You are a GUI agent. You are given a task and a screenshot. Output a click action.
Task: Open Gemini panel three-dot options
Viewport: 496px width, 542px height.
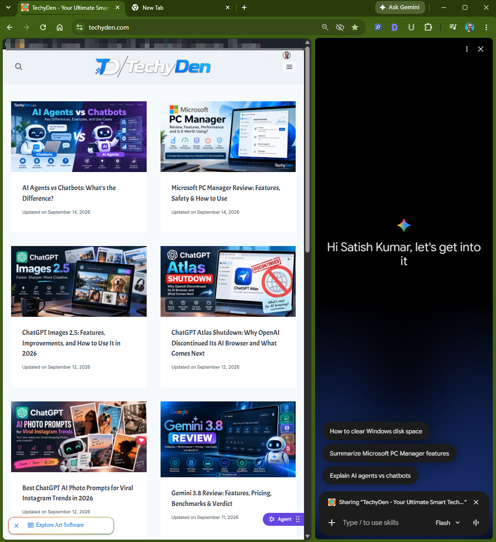467,49
